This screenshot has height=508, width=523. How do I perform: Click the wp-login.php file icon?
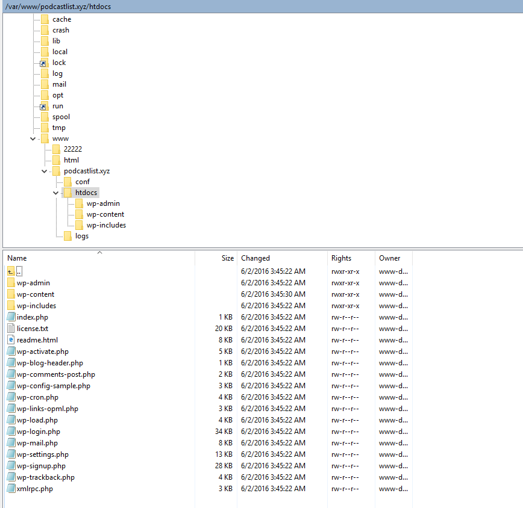click(11, 432)
